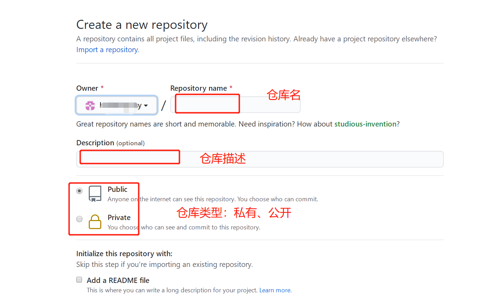This screenshot has width=496, height=301.
Task: Click the Private padlock icon
Action: tap(95, 222)
